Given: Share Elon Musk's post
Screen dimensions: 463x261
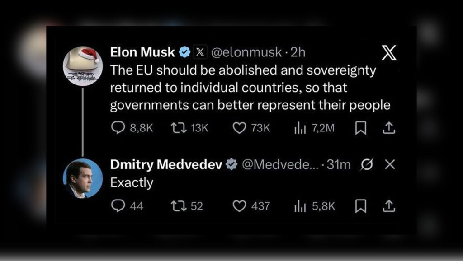Looking at the screenshot, I should [389, 128].
